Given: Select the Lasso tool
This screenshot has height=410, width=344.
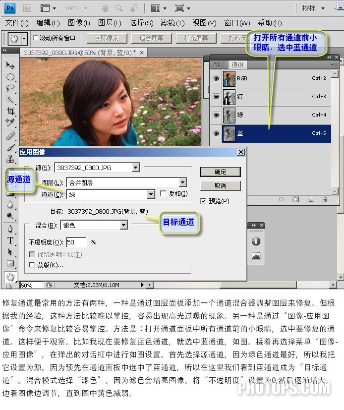Looking at the screenshot, I should tap(10, 88).
